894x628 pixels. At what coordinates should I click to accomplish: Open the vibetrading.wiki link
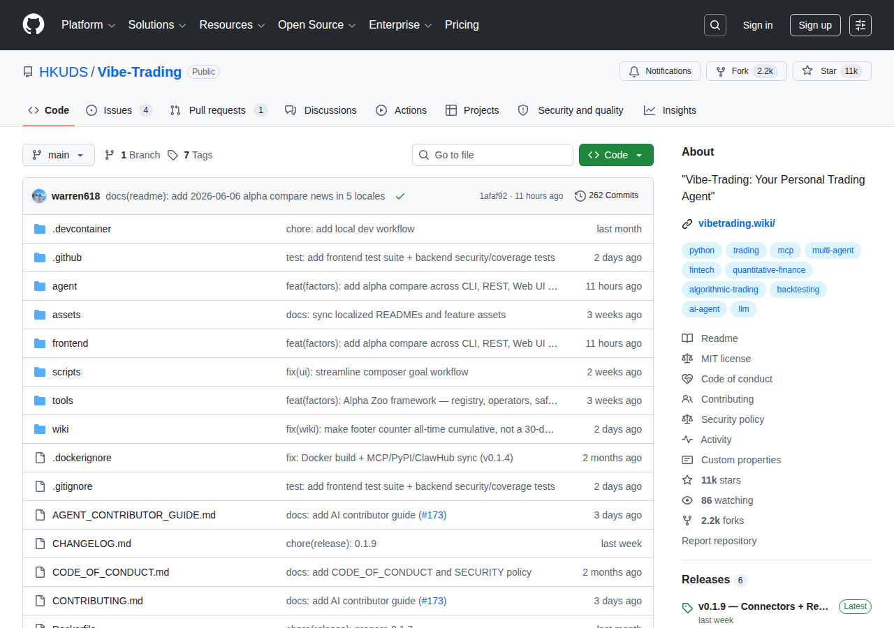coord(737,224)
